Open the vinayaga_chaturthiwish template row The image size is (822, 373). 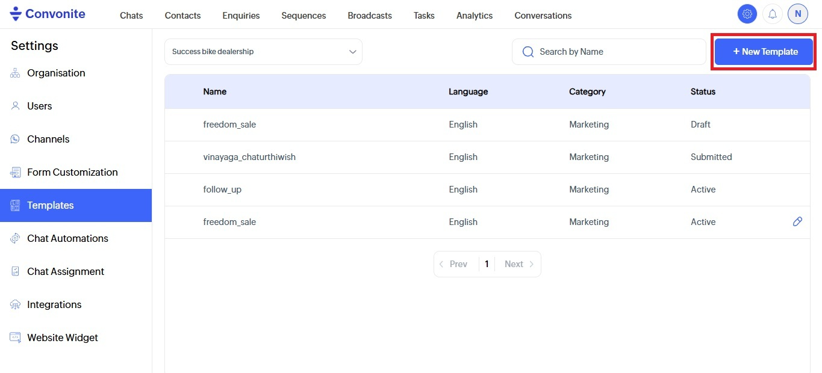click(249, 157)
